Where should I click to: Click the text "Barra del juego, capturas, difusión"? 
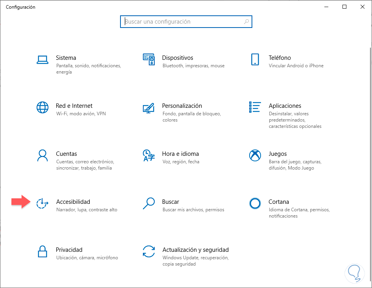tap(295, 165)
